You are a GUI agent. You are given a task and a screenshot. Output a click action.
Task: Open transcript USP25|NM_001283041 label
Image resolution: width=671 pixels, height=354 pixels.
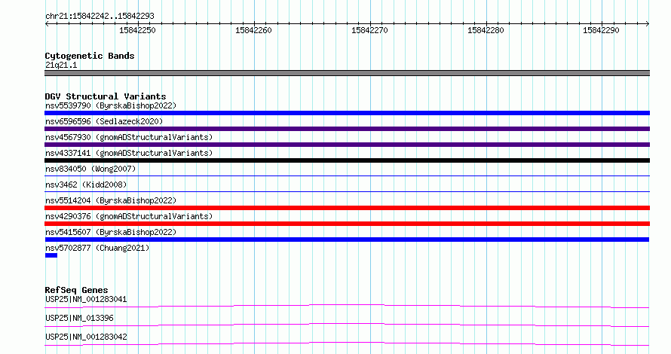coord(86,299)
